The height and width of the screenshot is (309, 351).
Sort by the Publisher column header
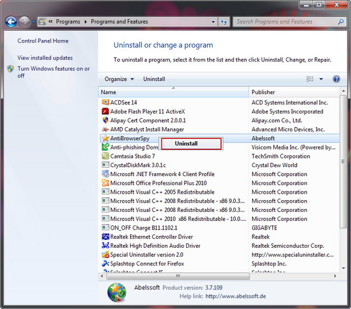pyautogui.click(x=294, y=92)
